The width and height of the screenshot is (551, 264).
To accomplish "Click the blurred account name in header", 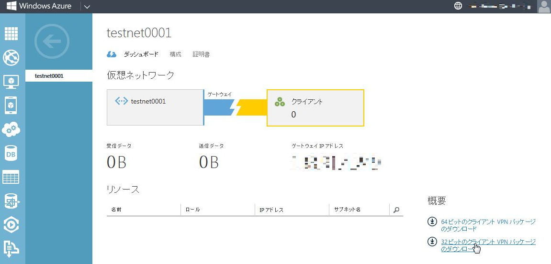I will pyautogui.click(x=499, y=6).
